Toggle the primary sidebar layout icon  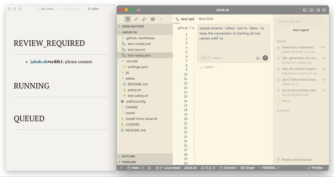click(305, 10)
